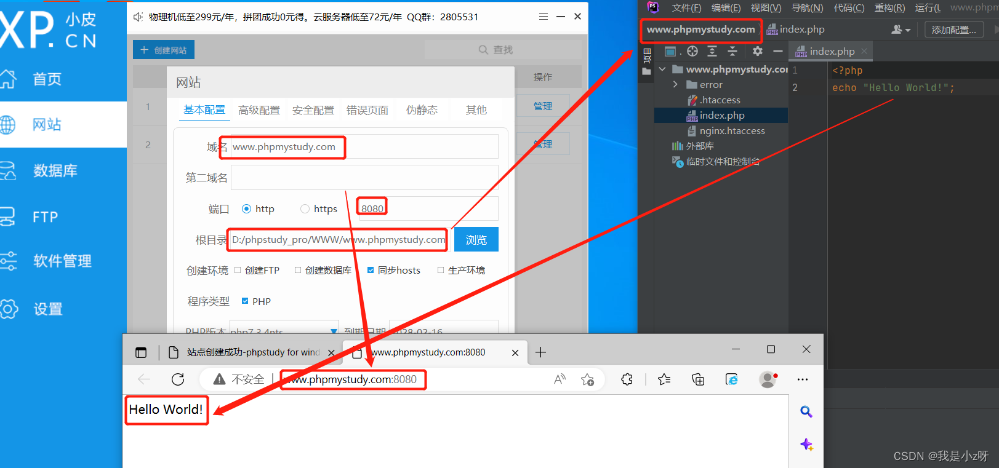Click PhpStorm 添加配置 button

coord(953,30)
